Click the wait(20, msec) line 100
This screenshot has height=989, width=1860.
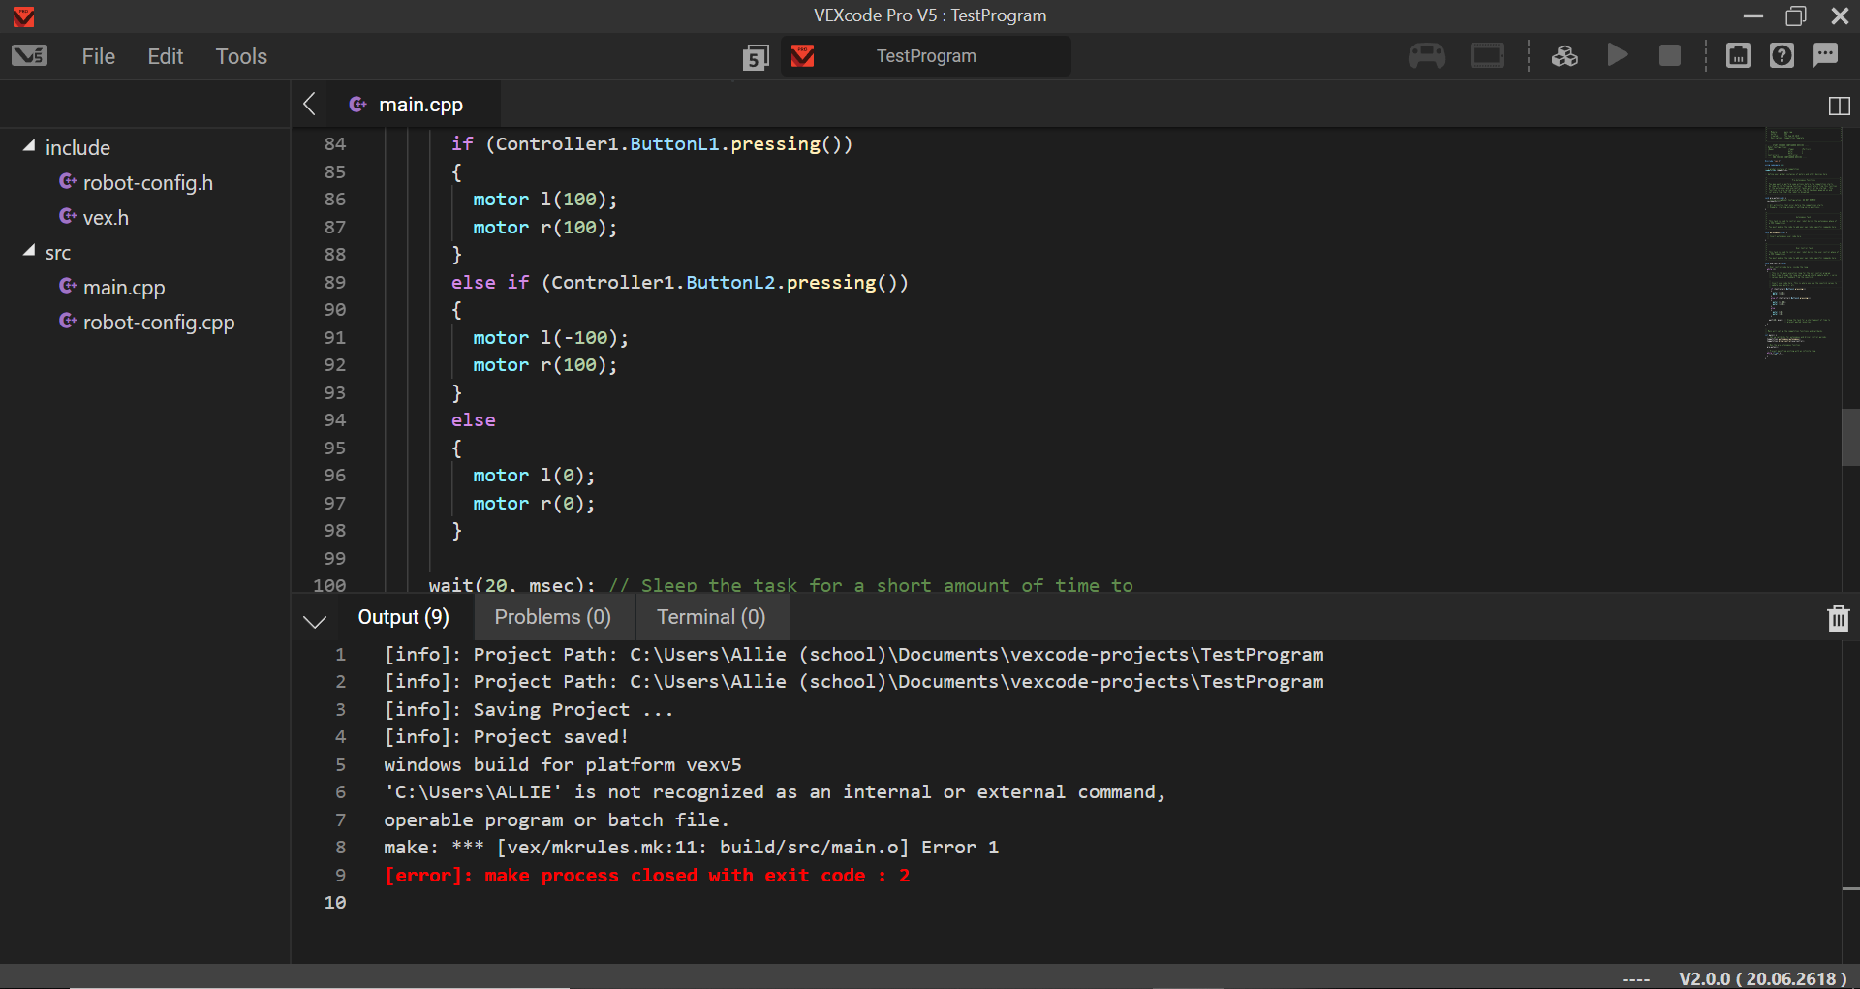(x=780, y=585)
